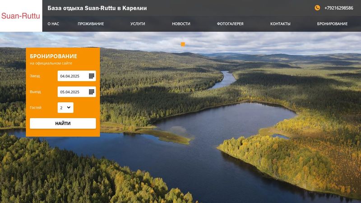This screenshot has height=203, width=361.
Task: Click the Suan-Ruttu logo
Action: [21, 16]
